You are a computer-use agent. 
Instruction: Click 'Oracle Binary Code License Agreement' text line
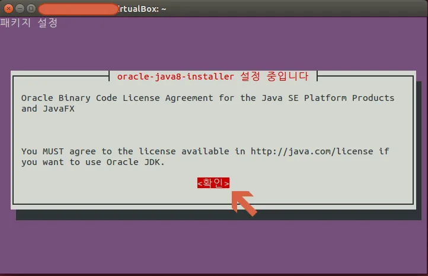(x=207, y=98)
